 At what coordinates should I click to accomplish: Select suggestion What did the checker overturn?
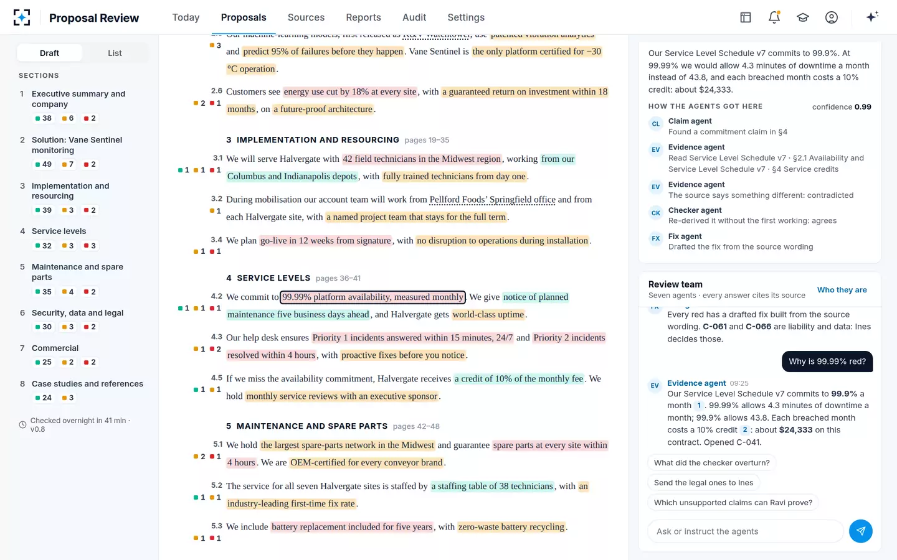point(711,463)
